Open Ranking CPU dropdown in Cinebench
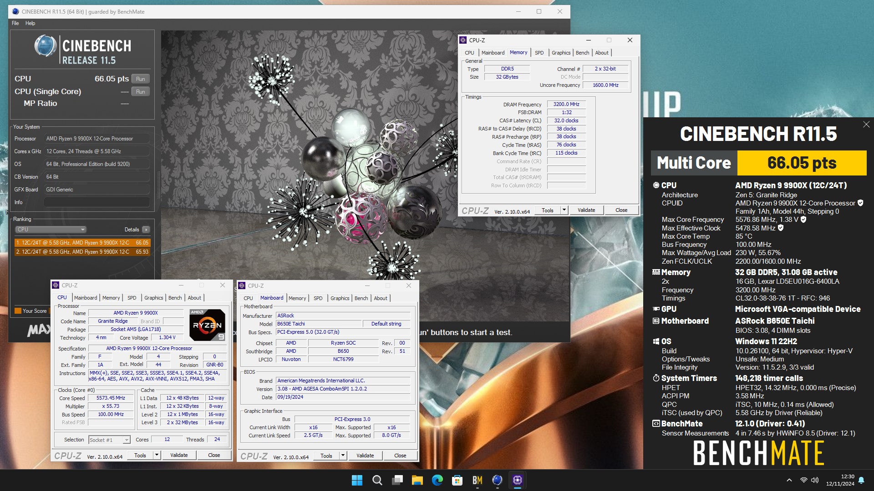The height and width of the screenshot is (491, 874). pos(51,230)
